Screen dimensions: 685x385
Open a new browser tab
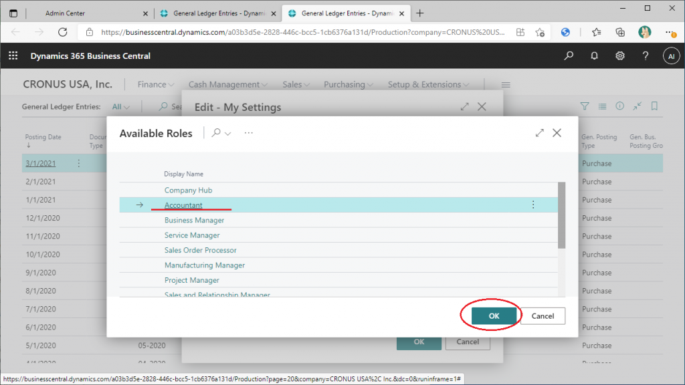tap(420, 13)
